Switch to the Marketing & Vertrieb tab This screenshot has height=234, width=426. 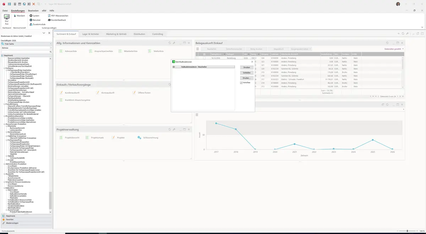point(116,34)
